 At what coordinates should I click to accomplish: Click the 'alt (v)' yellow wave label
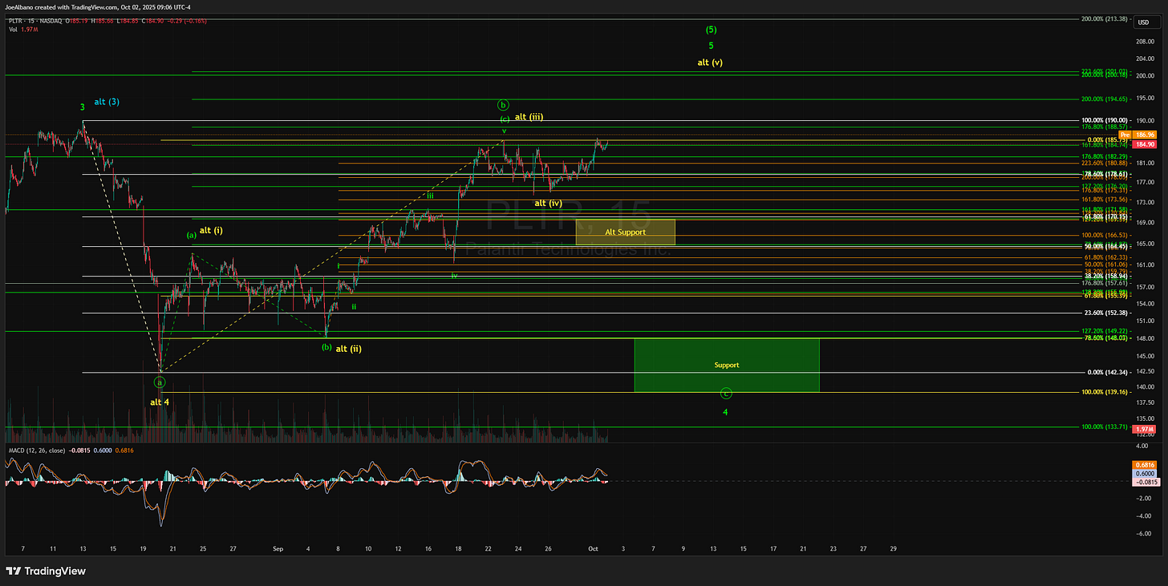(710, 63)
